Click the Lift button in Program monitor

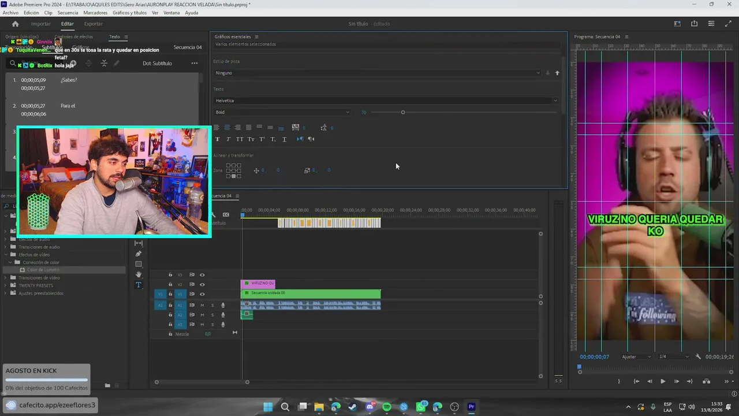706,381
